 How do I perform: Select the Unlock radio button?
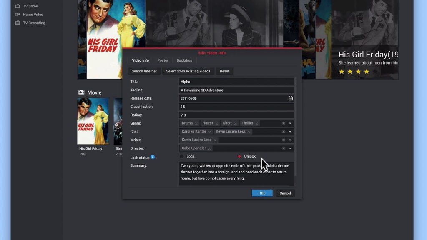click(x=239, y=157)
